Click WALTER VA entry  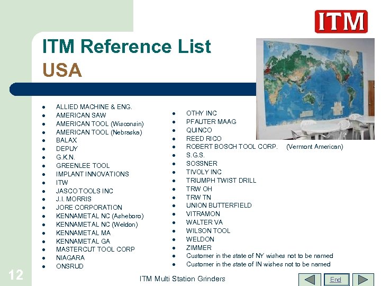[204, 222]
